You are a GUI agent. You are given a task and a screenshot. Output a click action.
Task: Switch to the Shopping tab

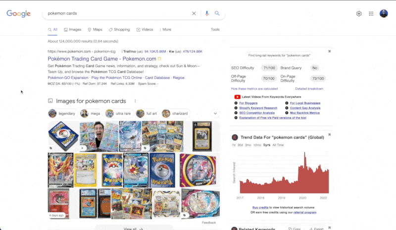click(119, 30)
